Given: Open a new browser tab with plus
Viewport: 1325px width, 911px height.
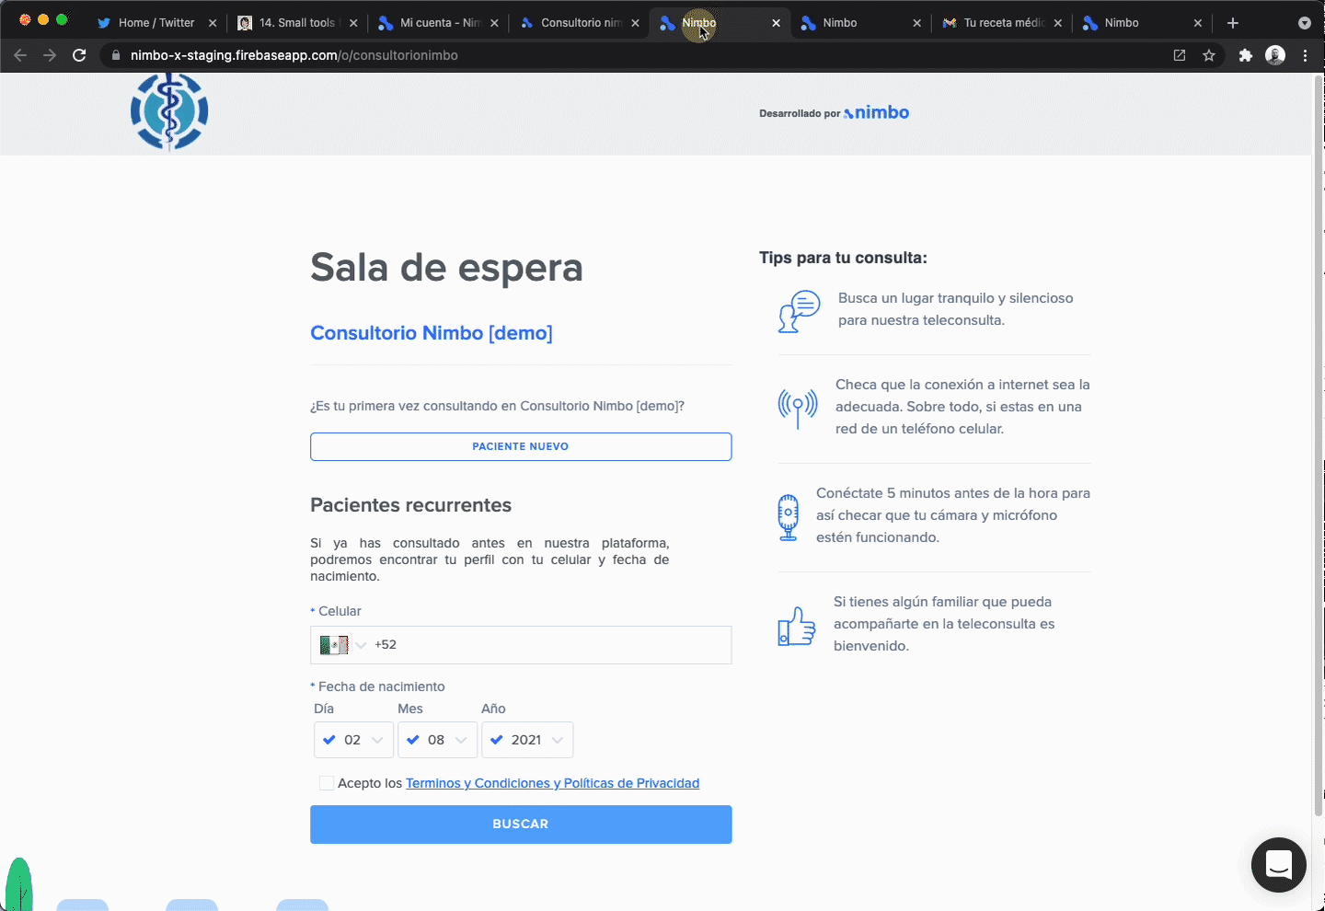Looking at the screenshot, I should 1233,23.
